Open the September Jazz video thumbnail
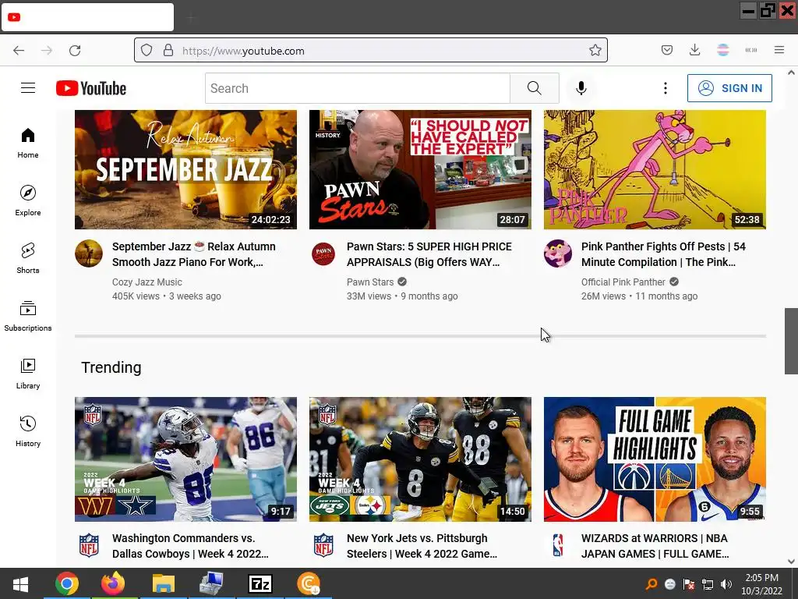Screen dimensions: 798x599 point(185,169)
